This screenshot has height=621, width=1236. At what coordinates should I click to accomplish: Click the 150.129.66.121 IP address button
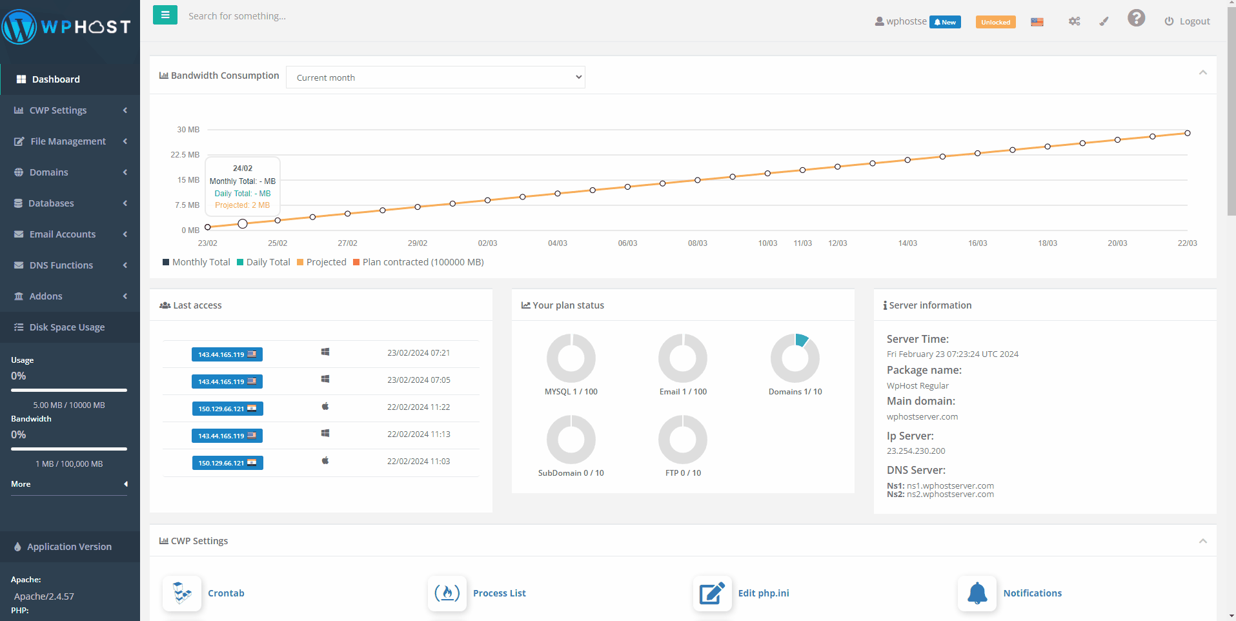coord(227,408)
